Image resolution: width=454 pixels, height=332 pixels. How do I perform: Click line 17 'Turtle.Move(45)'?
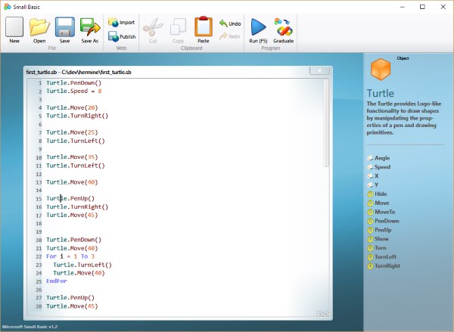pos(72,215)
